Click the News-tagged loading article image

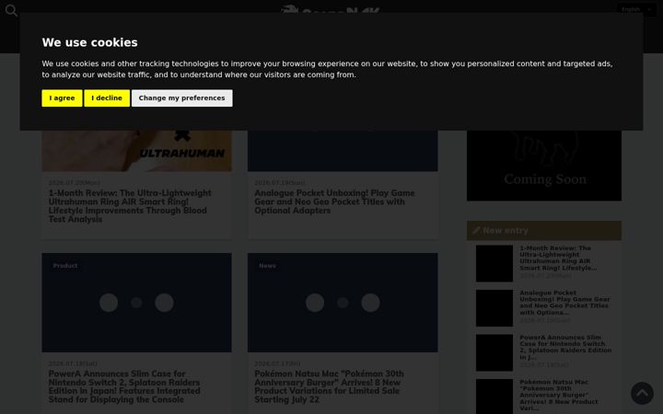(x=343, y=303)
